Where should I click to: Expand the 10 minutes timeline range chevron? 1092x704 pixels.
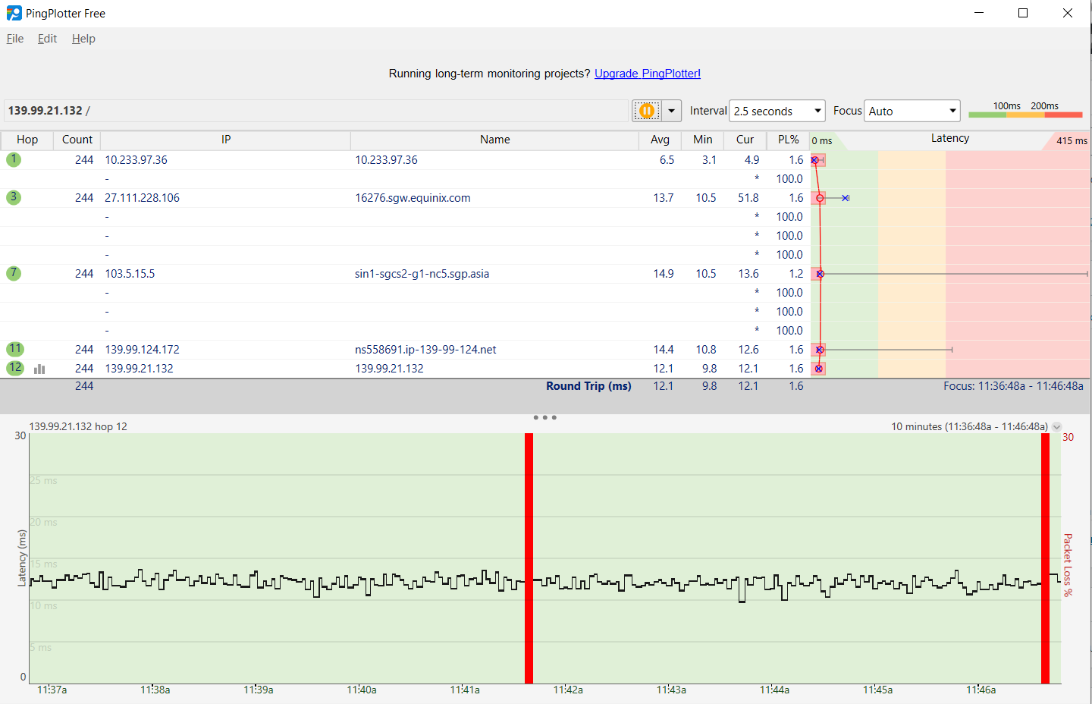click(x=1056, y=427)
